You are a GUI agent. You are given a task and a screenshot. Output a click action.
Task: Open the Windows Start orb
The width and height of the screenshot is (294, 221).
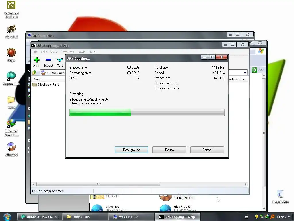pos(7,217)
